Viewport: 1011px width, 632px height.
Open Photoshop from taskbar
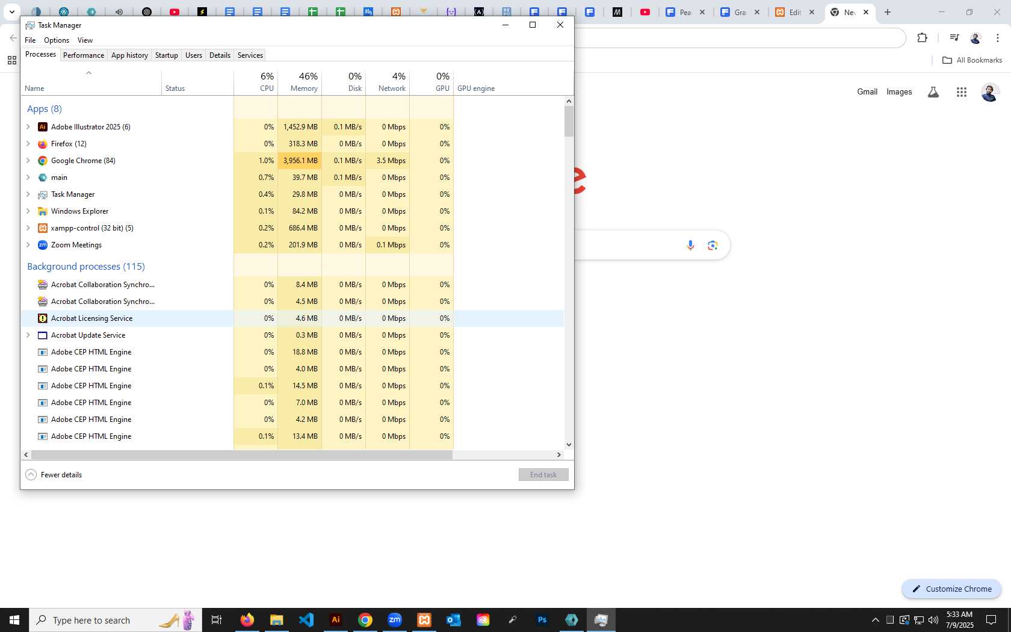(542, 620)
